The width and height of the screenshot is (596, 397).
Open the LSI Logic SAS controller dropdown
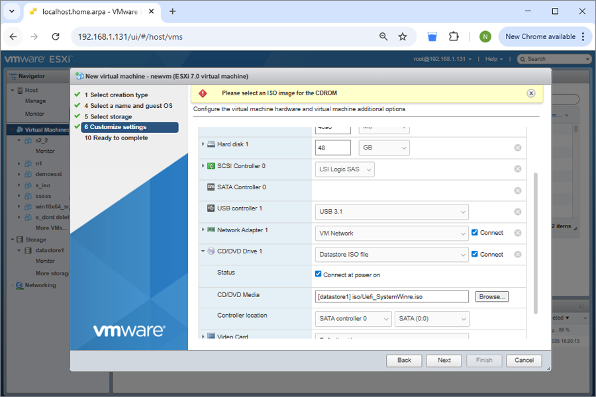(x=344, y=169)
